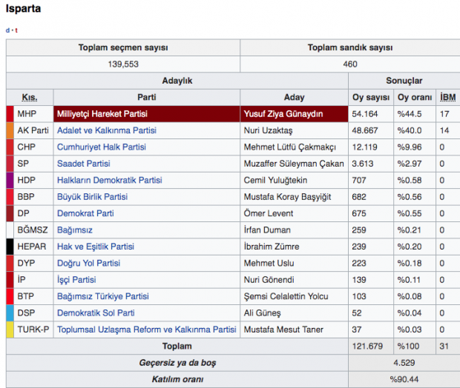Viewport: 460px width, 388px height.
Task: Open the Halkların Demokratik Partisi link
Action: pos(109,180)
